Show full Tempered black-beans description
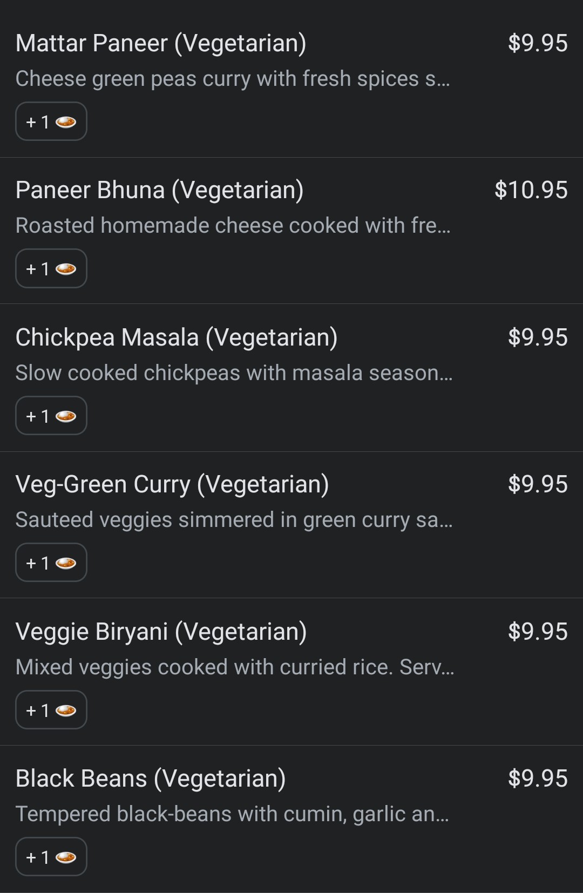 (232, 814)
